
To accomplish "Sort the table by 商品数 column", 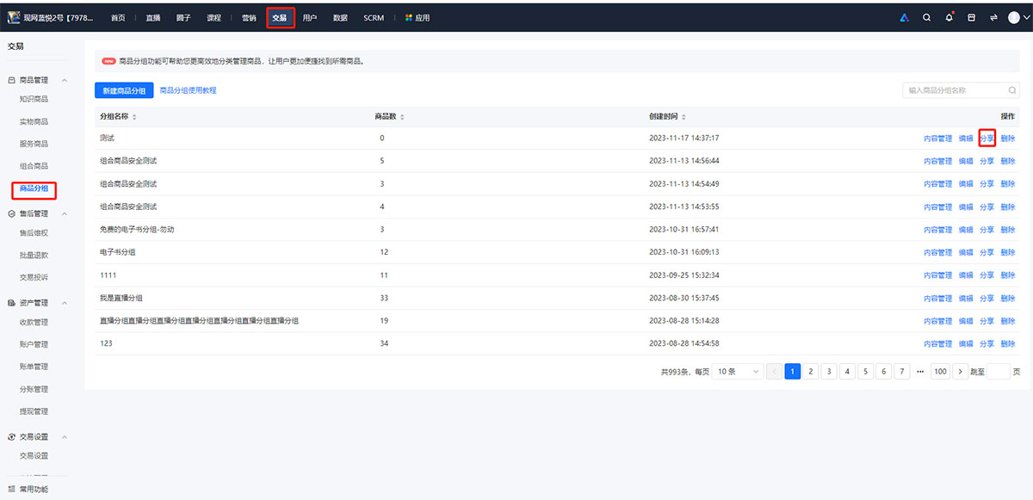I will click(x=402, y=117).
